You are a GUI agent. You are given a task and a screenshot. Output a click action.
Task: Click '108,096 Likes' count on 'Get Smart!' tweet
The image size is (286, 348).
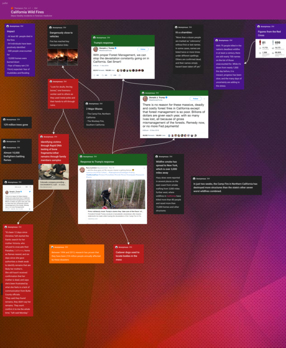pyautogui.click(x=110, y=70)
